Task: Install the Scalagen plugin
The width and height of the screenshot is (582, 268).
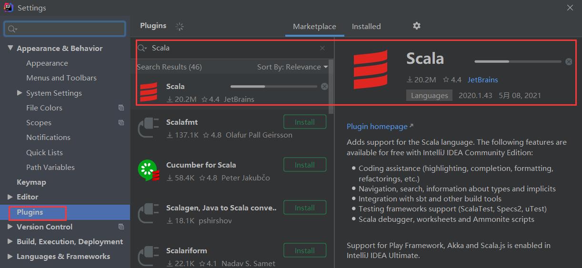Action: (305, 208)
